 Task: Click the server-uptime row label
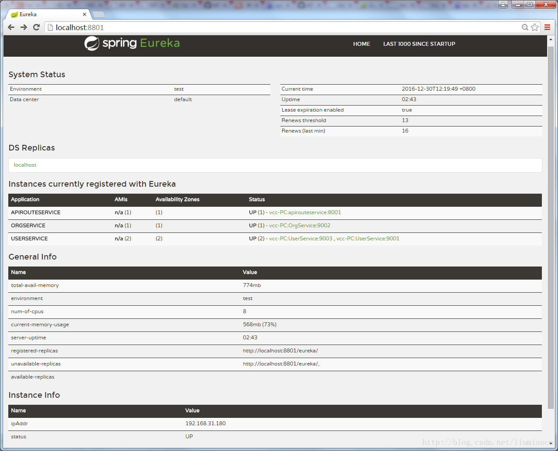28,338
